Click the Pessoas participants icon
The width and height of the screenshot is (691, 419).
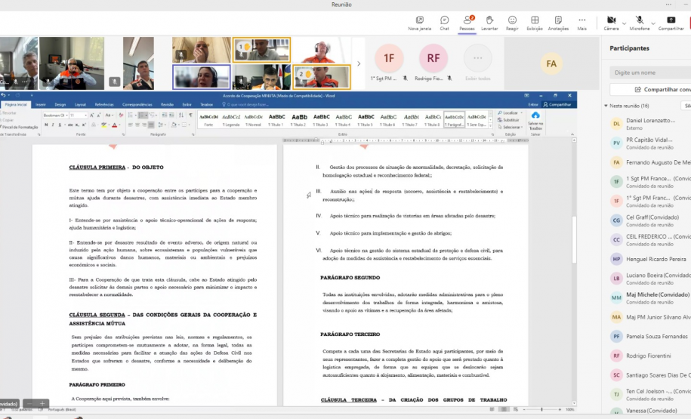tap(467, 20)
